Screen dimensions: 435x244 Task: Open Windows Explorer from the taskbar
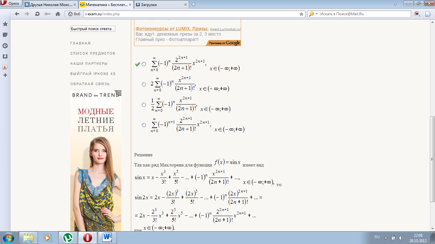coord(28,238)
